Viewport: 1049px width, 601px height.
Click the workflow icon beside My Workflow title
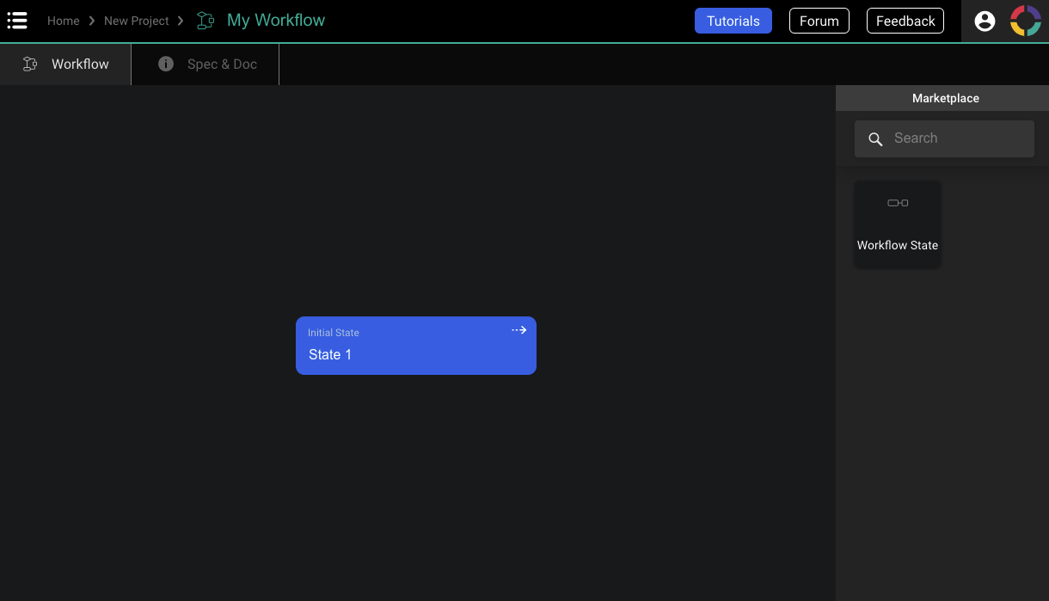(x=205, y=20)
